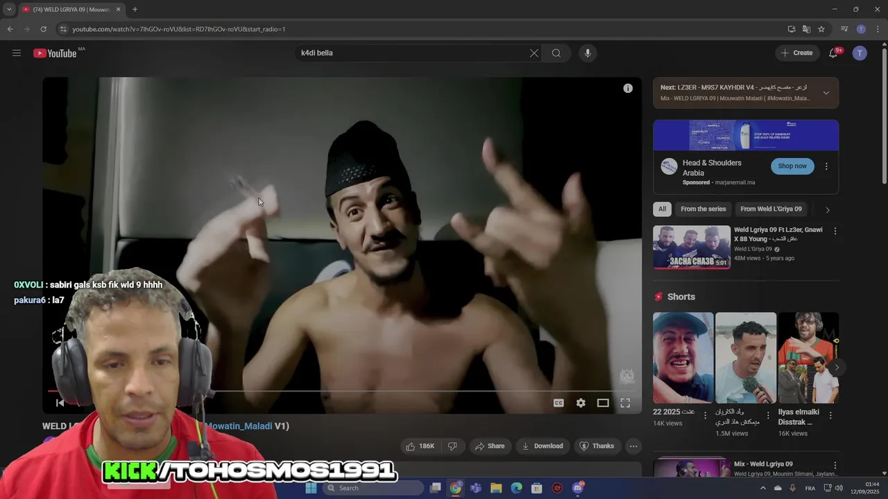Open options for Mix - Weld Lgriya 09

(835, 466)
